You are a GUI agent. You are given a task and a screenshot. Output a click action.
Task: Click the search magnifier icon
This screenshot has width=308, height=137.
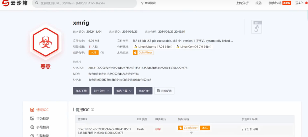(x=36, y=3)
